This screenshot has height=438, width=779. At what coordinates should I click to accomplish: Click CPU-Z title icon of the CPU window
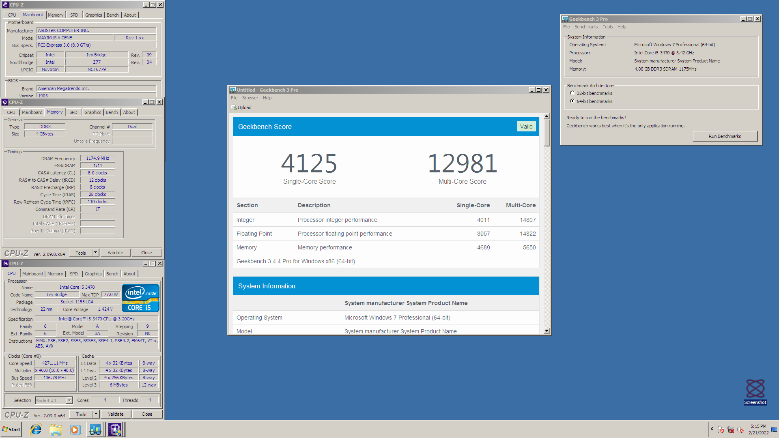point(5,264)
